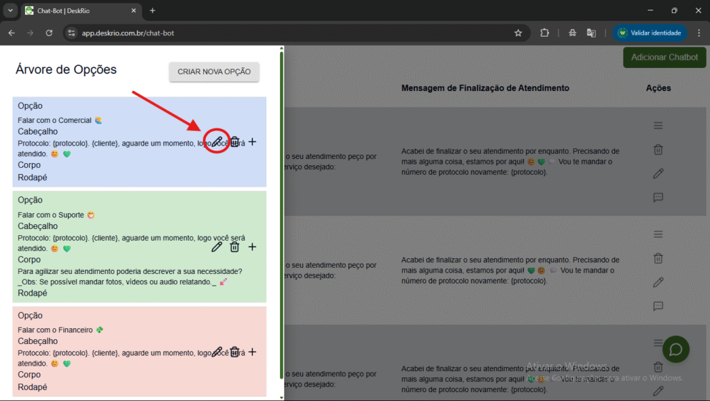The image size is (710, 401).
Task: Delete the Falar com o Financeiro option
Action: click(234, 352)
